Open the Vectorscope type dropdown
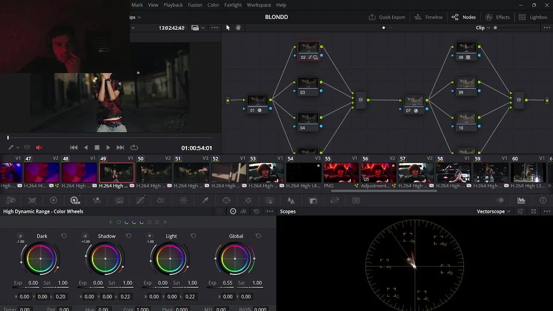Image resolution: width=553 pixels, height=311 pixels. (494, 212)
